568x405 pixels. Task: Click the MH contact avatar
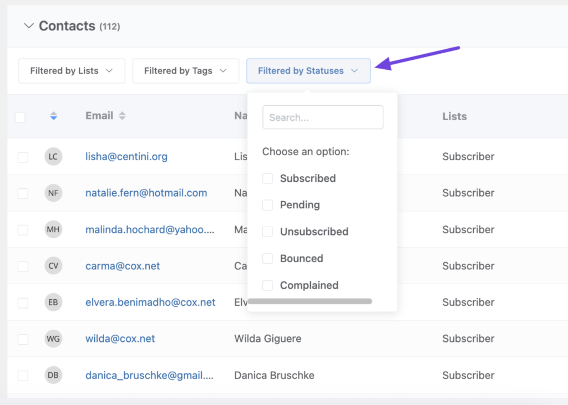coord(53,229)
